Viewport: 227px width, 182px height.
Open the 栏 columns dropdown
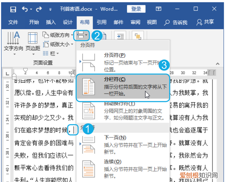(51, 53)
